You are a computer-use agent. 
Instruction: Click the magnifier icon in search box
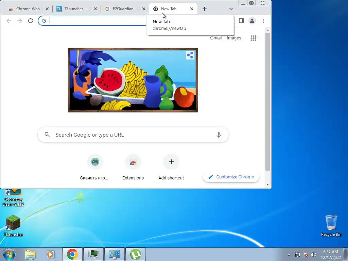(47, 135)
